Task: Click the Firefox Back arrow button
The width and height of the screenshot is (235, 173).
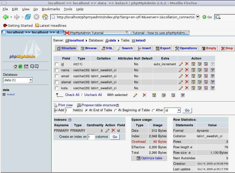Action: (6, 17)
